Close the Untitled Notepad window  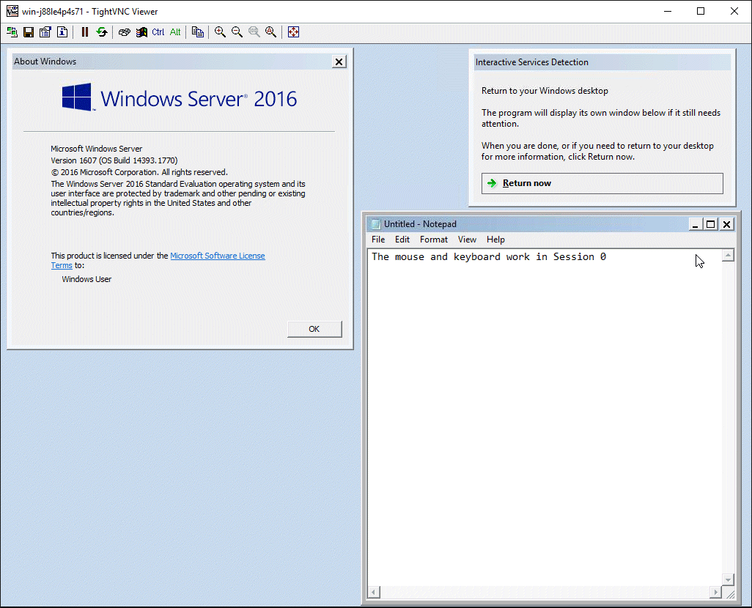tap(727, 224)
